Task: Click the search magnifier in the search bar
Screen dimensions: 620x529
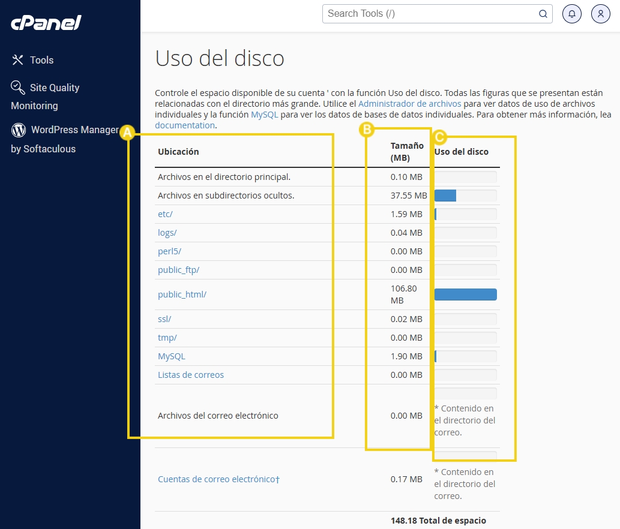Action: (x=542, y=14)
